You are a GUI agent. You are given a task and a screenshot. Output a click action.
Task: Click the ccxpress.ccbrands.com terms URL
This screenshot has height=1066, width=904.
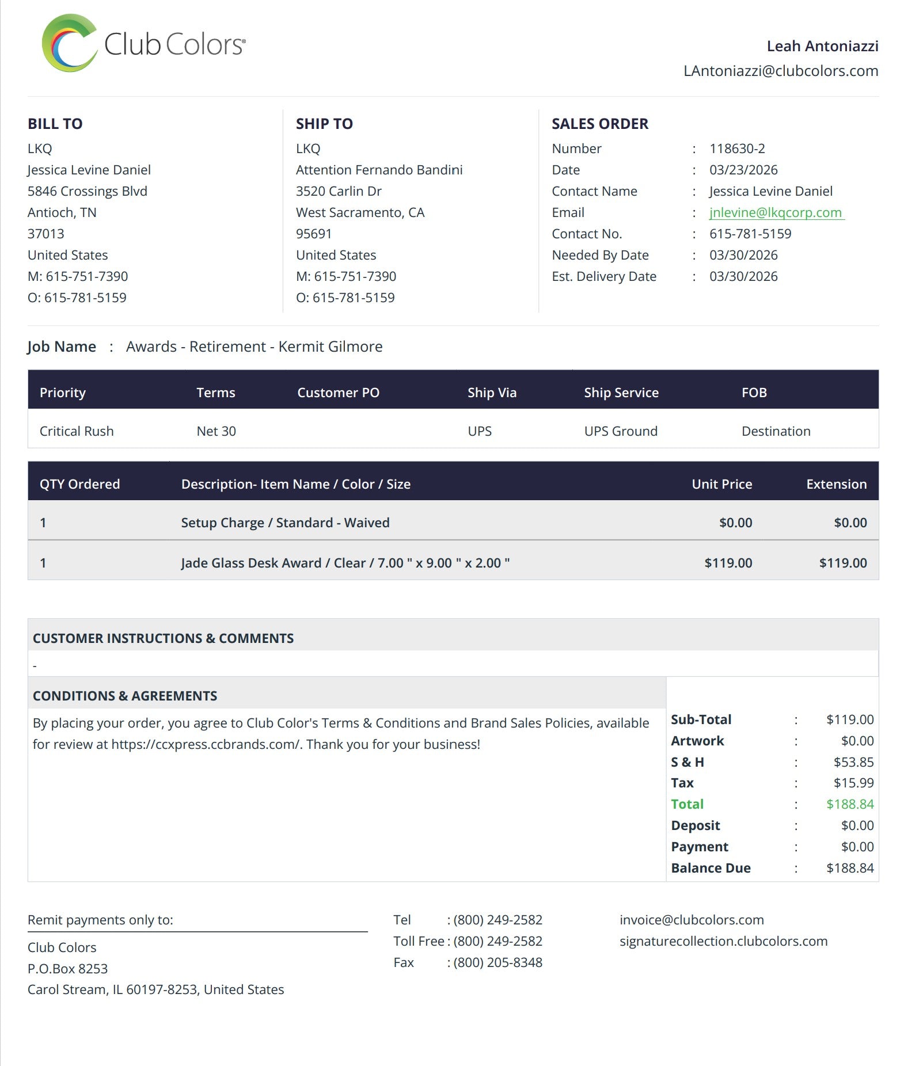point(206,744)
